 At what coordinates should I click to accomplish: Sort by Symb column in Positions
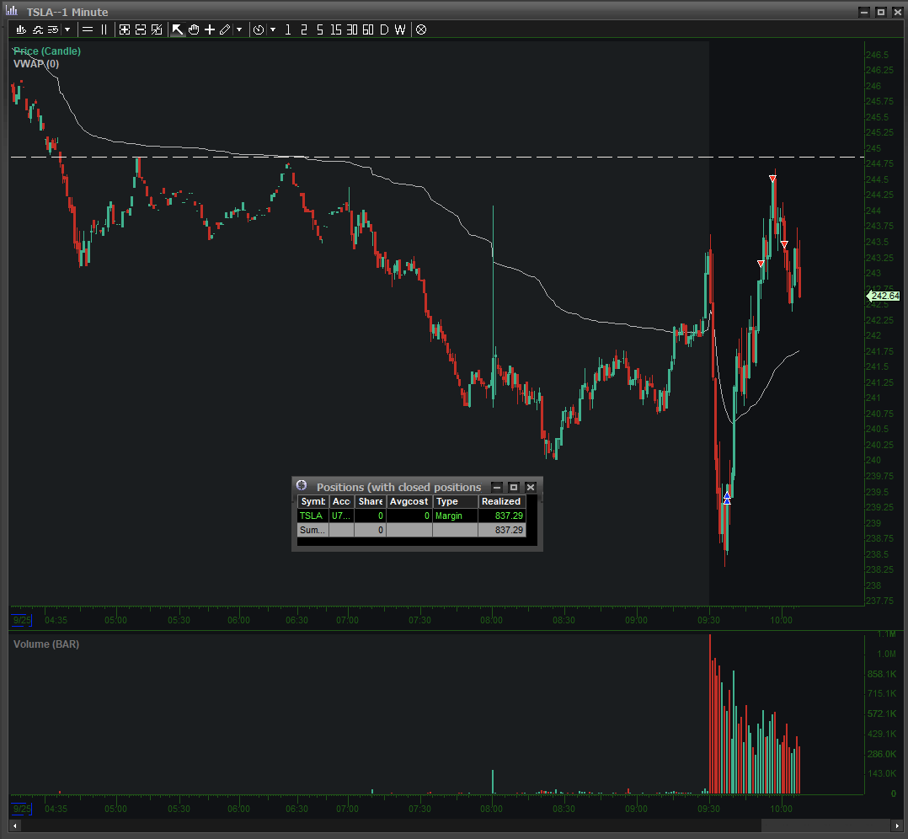pyautogui.click(x=312, y=501)
